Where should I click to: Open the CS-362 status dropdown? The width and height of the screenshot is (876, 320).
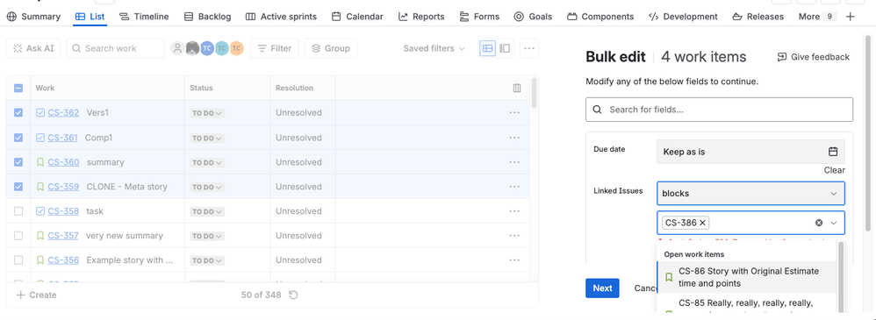pos(207,113)
